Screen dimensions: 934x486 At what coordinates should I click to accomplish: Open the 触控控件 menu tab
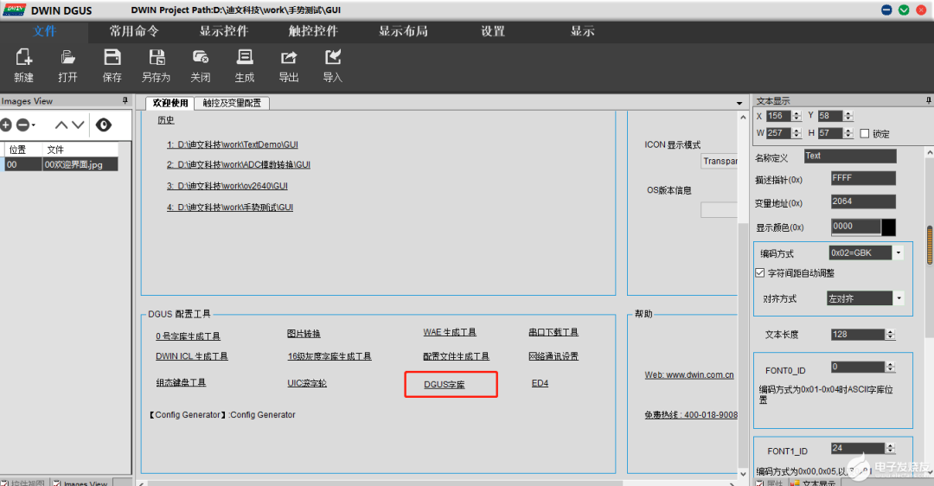(313, 31)
